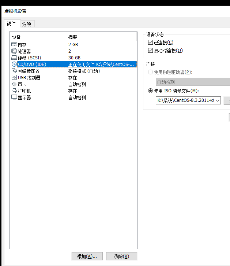230x266 pixels.
Task: Click the 存在 summary for 打印机
Action: pos(73,91)
